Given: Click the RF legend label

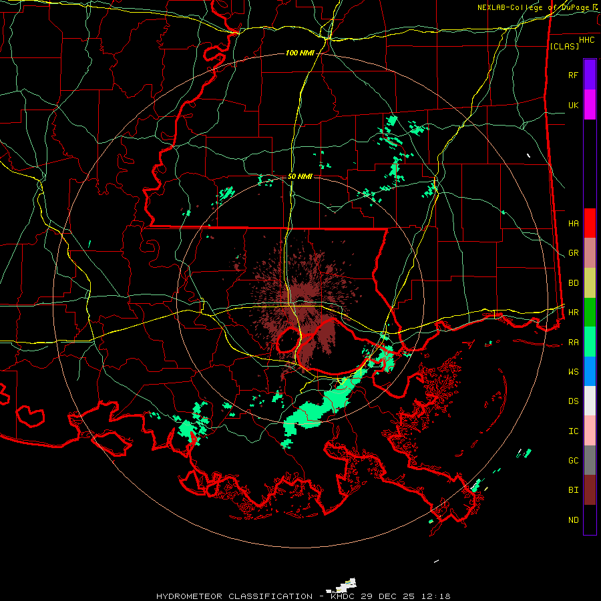Looking at the screenshot, I should tap(574, 75).
